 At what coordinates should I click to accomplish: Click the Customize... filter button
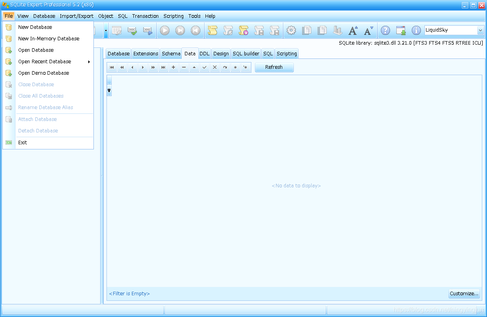tap(464, 294)
